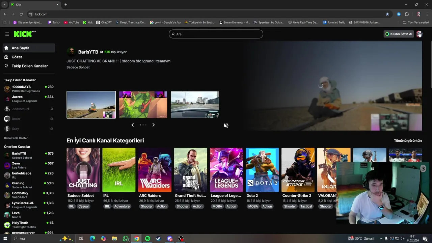Unmute the featured stream preview

(226, 126)
